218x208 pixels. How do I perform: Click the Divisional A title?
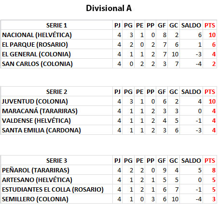coord(109,8)
